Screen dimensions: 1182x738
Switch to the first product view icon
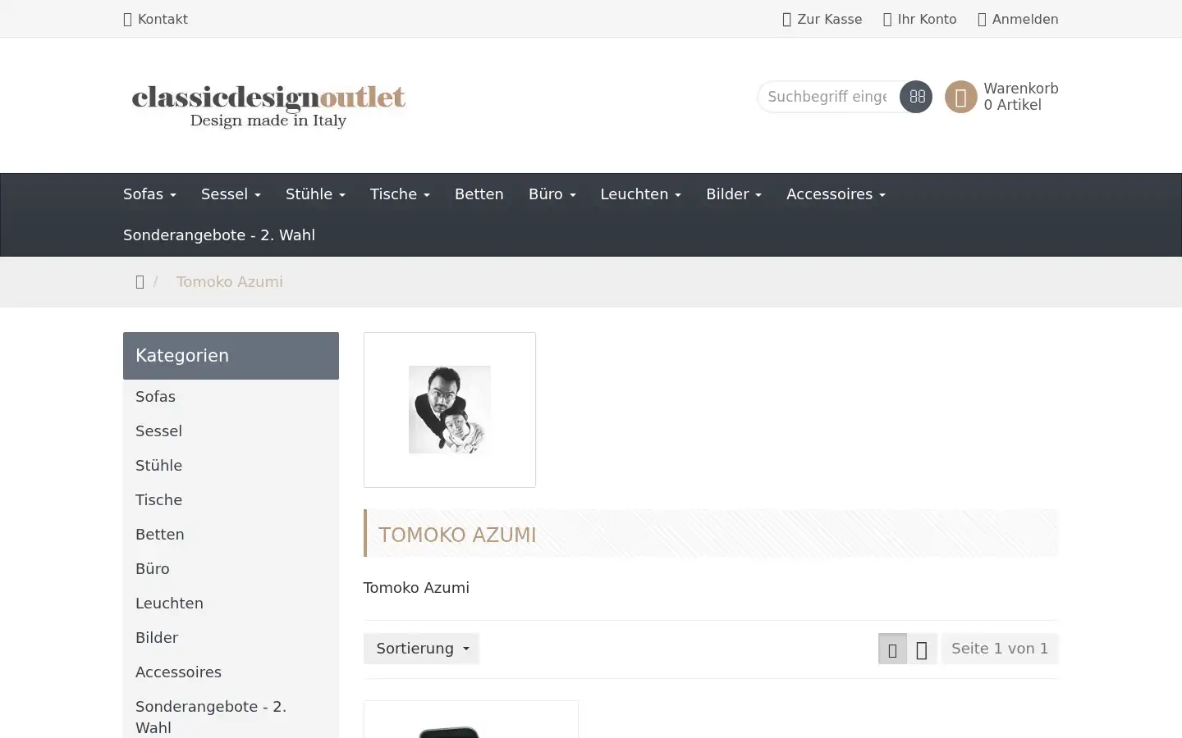(892, 649)
